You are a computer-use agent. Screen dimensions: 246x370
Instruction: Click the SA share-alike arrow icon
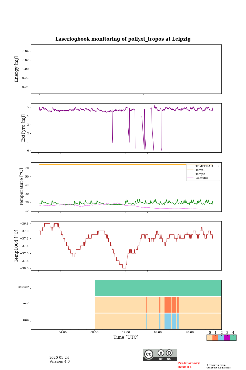coord(169,353)
